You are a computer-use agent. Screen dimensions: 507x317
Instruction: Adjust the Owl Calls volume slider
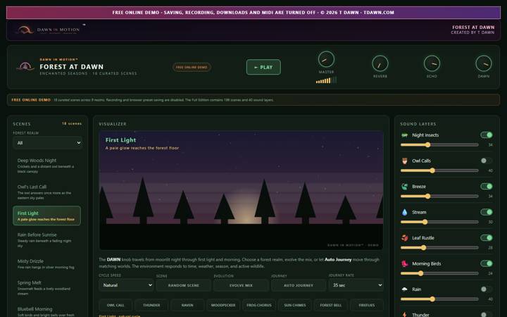439,170
